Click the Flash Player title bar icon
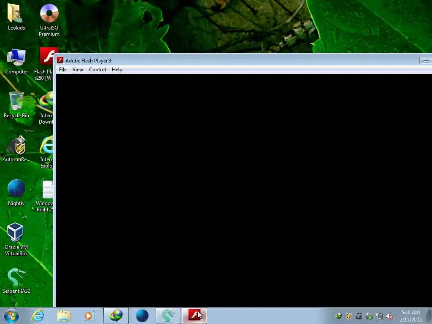Image resolution: width=432 pixels, height=324 pixels. pyautogui.click(x=60, y=60)
